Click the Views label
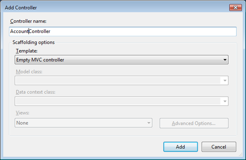246x160 pixels. (x=23, y=113)
